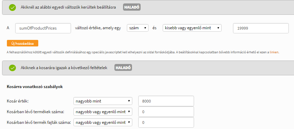
Task: Open Kosár érték 'nagyobb mint' dropdown
Action: [103, 101]
